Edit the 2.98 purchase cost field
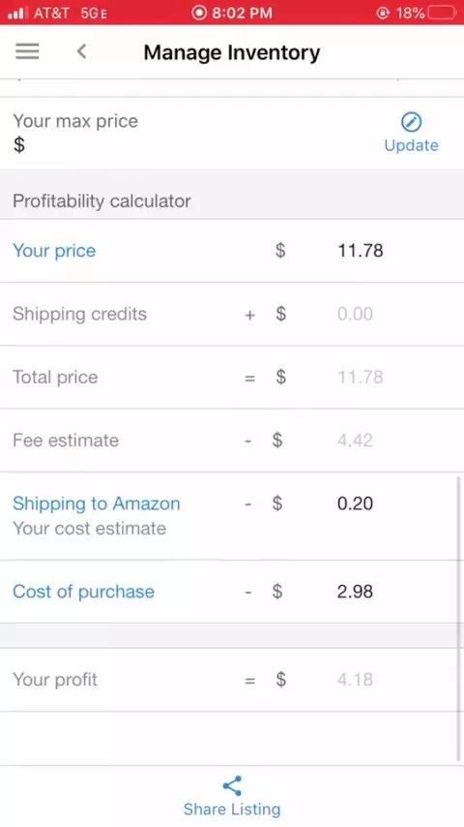The image size is (464, 827). point(355,592)
